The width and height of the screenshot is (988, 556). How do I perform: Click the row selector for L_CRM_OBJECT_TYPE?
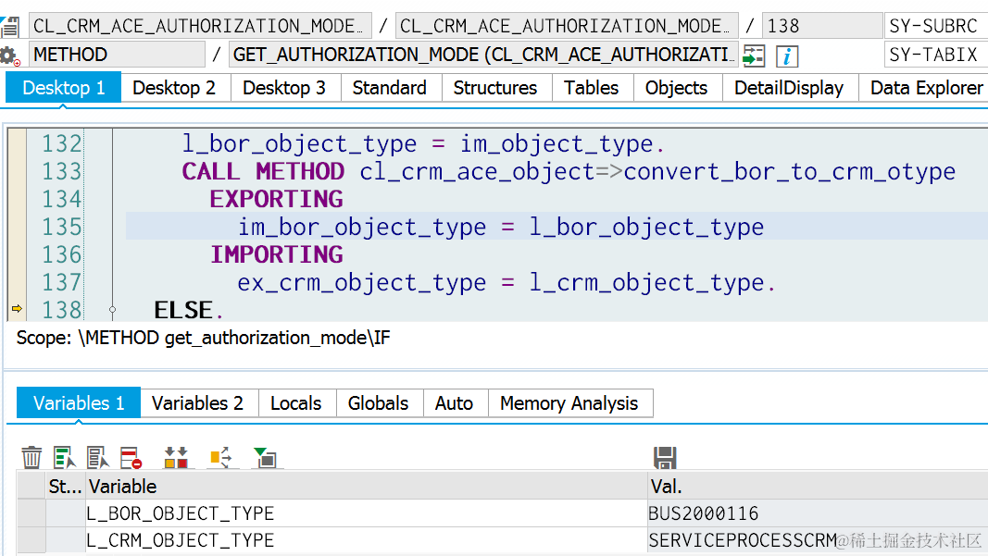pyautogui.click(x=31, y=540)
